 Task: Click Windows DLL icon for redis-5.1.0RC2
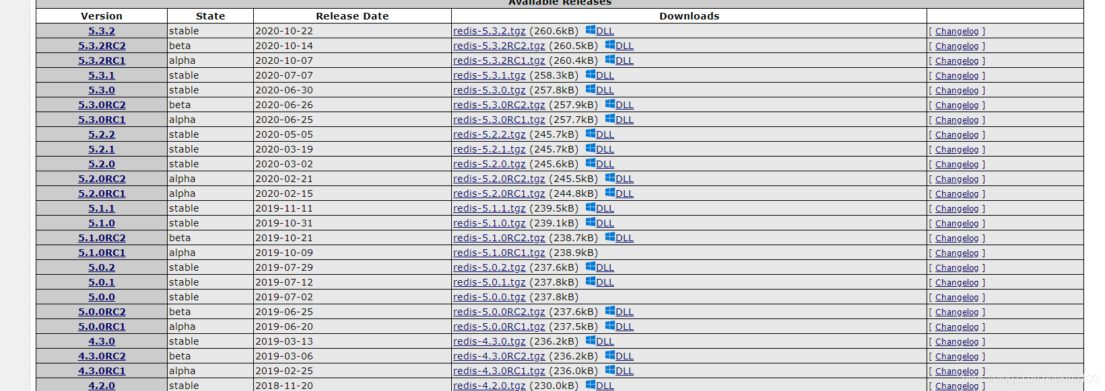coord(610,237)
